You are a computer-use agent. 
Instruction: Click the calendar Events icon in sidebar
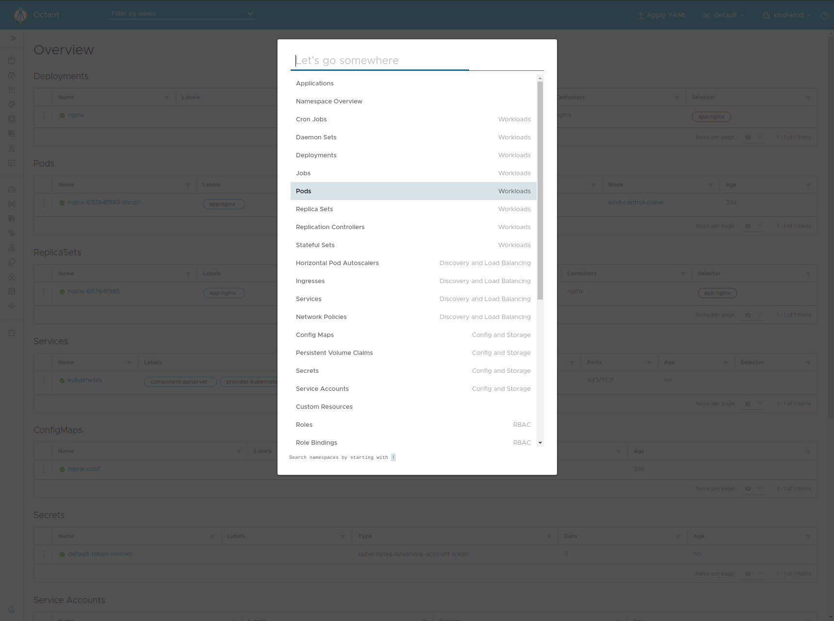[12, 163]
